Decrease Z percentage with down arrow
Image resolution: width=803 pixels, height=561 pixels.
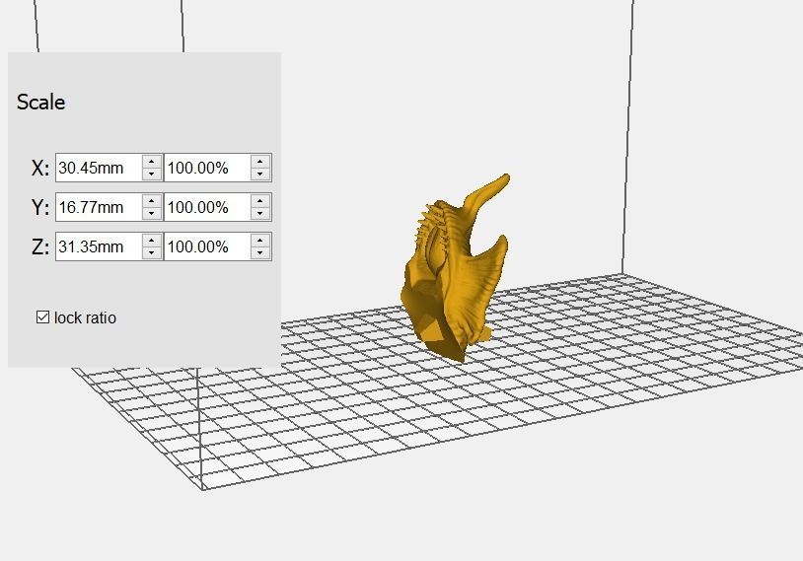[260, 252]
